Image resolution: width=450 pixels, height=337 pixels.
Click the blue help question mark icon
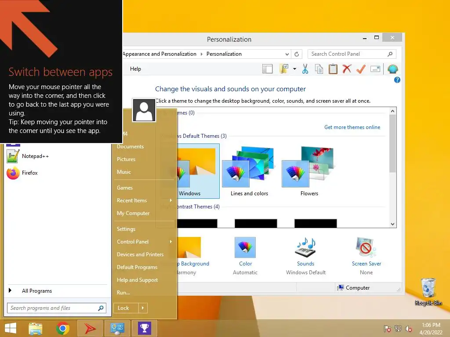click(x=397, y=80)
